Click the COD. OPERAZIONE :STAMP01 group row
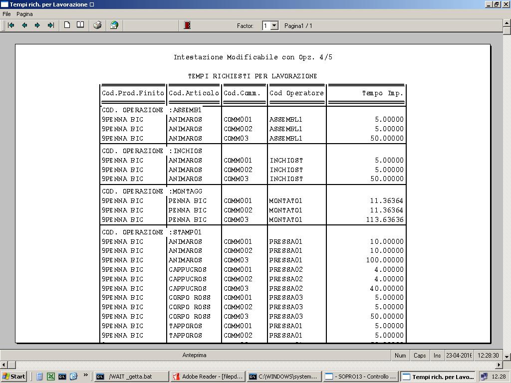This screenshot has width=511, height=383. pos(152,232)
